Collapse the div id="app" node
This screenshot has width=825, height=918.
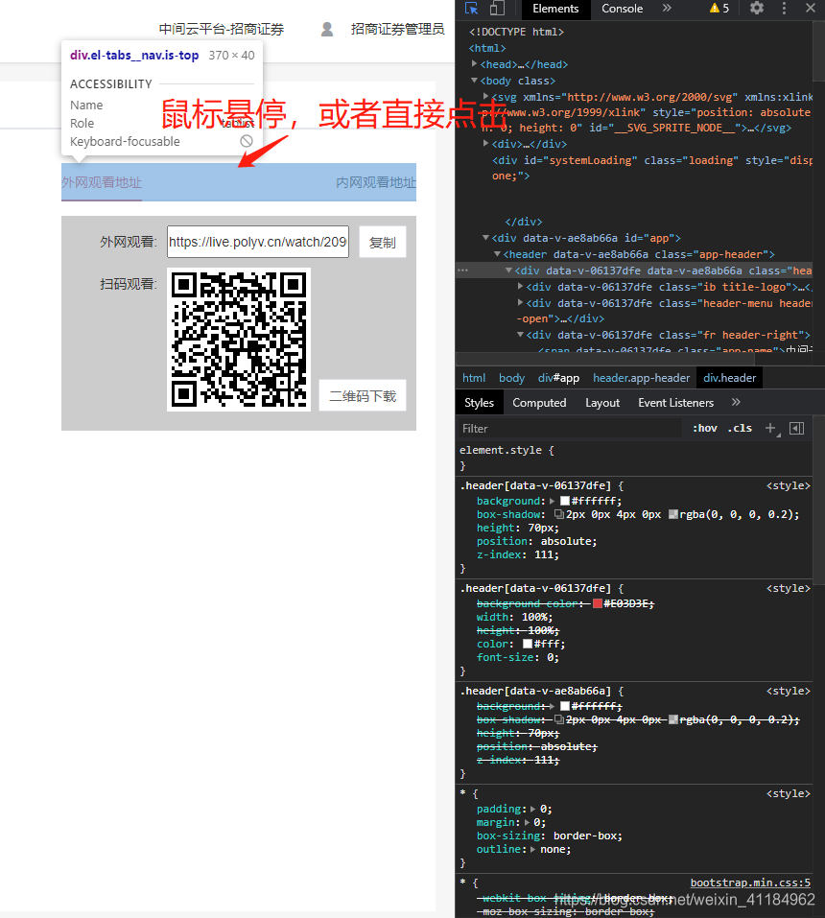coord(485,238)
